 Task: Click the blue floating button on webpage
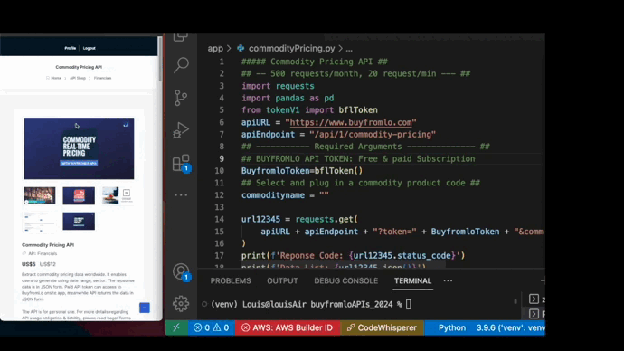tap(145, 308)
